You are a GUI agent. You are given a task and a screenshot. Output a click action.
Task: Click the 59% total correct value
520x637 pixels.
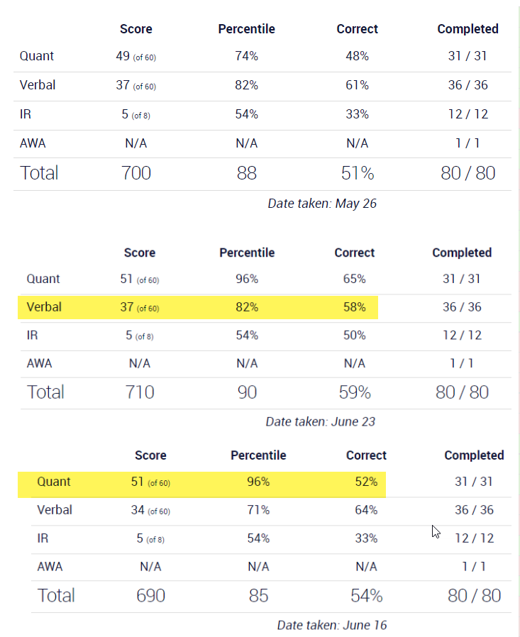354,392
